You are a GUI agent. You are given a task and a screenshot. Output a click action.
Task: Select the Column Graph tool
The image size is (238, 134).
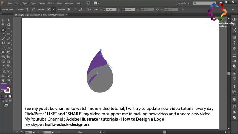9,71
